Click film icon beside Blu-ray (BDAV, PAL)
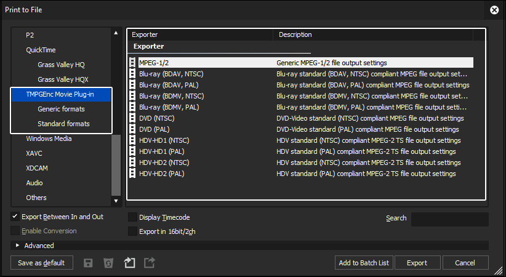This screenshot has height=277, width=506. 132,85
